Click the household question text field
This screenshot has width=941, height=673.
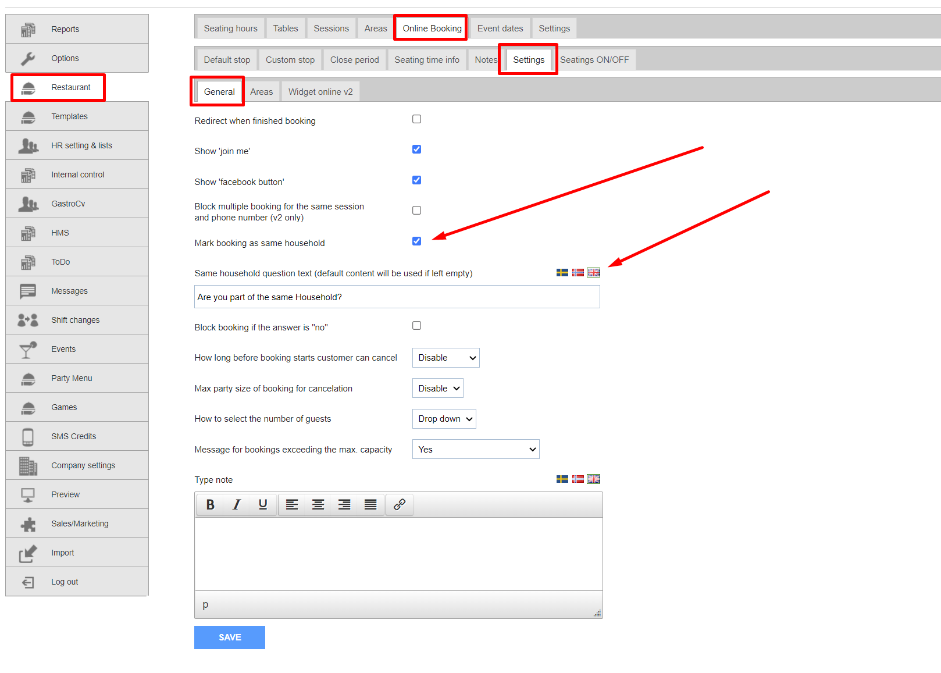tap(397, 297)
